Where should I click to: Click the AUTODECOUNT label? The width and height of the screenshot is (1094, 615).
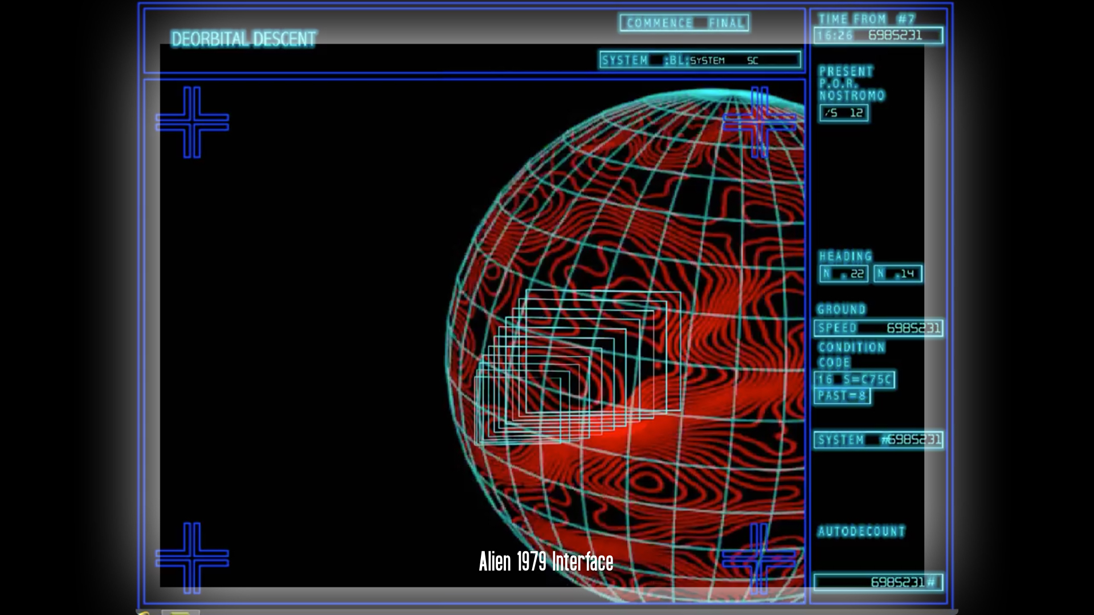point(861,531)
